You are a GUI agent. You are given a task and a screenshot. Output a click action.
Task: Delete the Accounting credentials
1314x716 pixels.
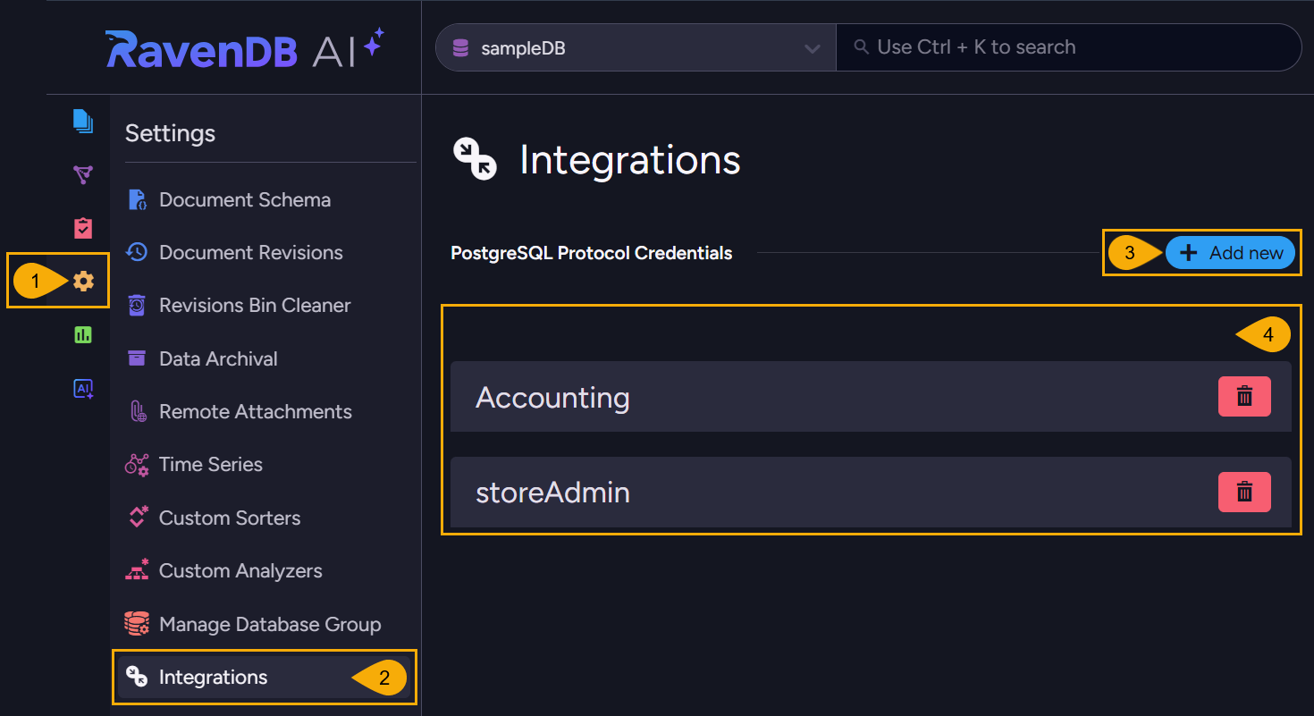[x=1244, y=396]
